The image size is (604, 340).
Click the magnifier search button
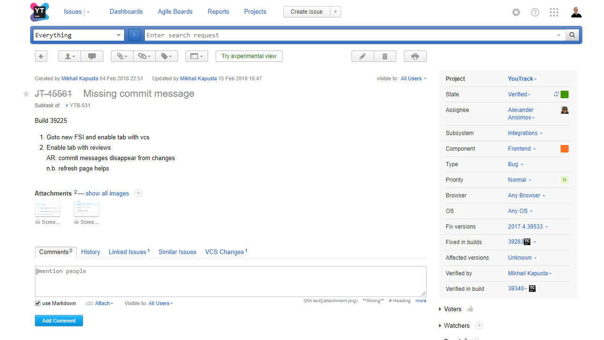[572, 35]
